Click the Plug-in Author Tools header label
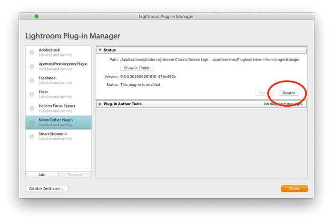 pyautogui.click(x=123, y=104)
